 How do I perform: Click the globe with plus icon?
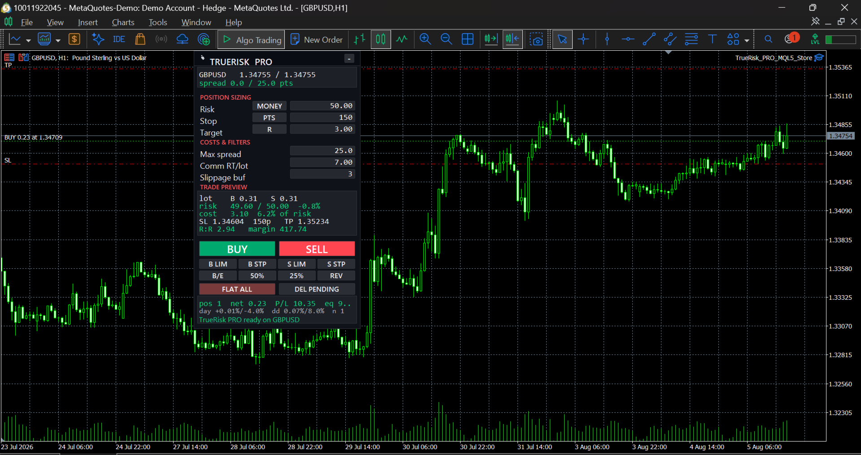tap(204, 39)
